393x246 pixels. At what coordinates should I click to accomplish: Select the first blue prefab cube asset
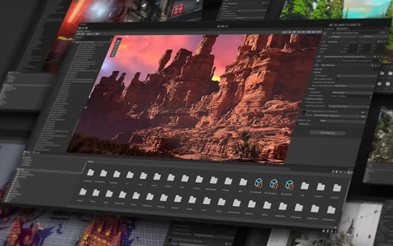click(259, 184)
